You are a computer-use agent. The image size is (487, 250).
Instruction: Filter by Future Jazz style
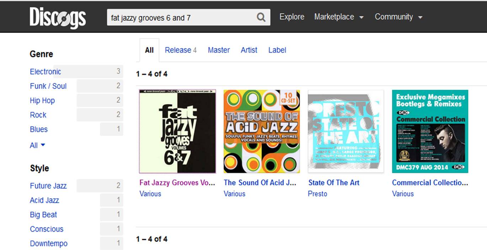pos(48,186)
